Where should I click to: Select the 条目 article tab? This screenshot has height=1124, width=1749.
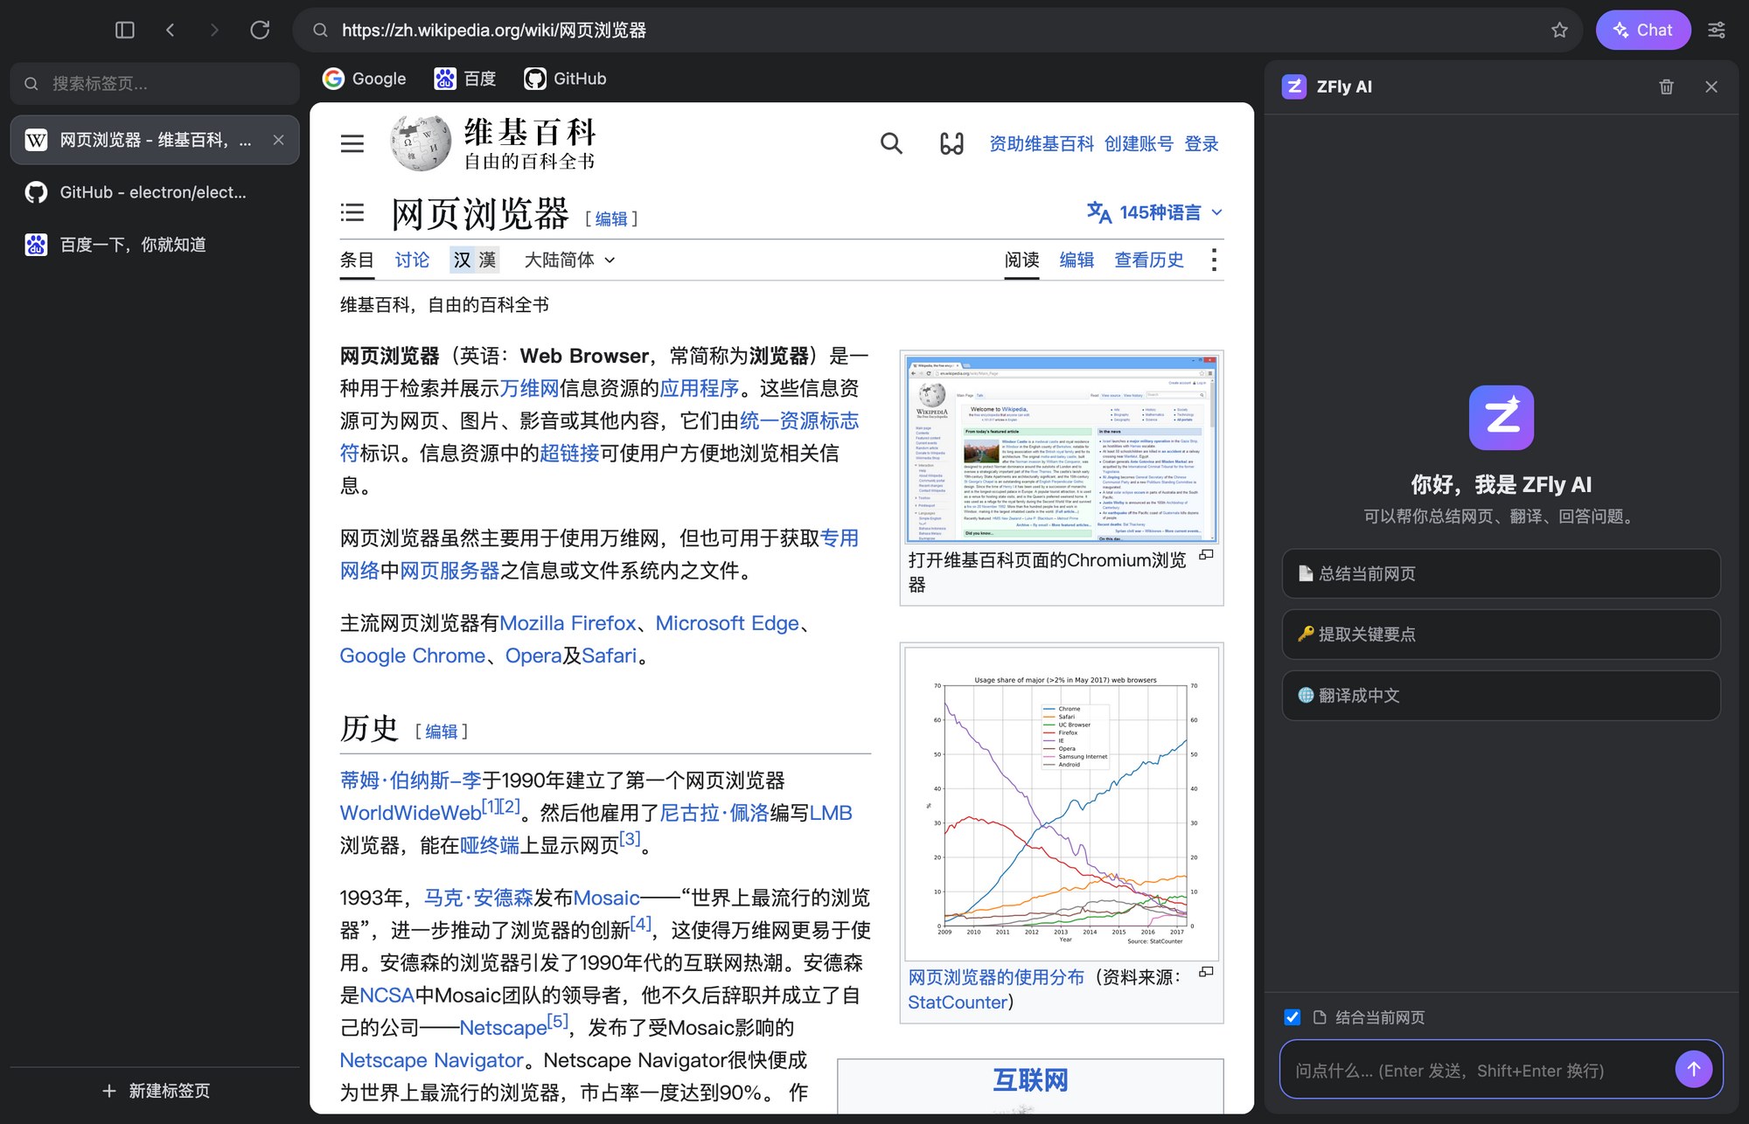pos(357,260)
